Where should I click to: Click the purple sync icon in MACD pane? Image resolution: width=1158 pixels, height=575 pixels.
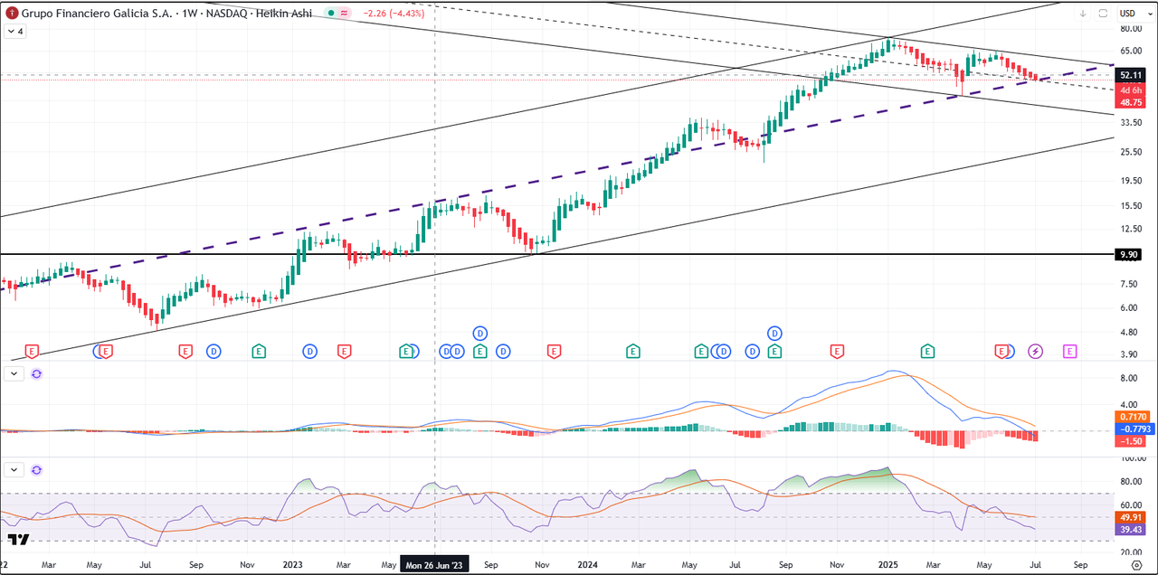(x=36, y=372)
